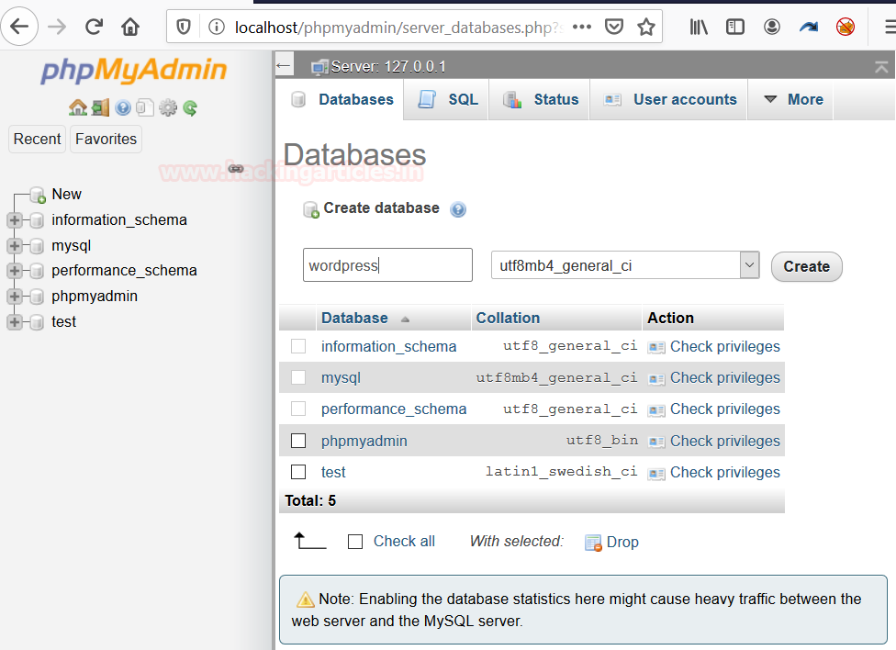Viewport: 896px width, 650px height.
Task: Tick the phpmyadmin row checkbox
Action: 298,441
